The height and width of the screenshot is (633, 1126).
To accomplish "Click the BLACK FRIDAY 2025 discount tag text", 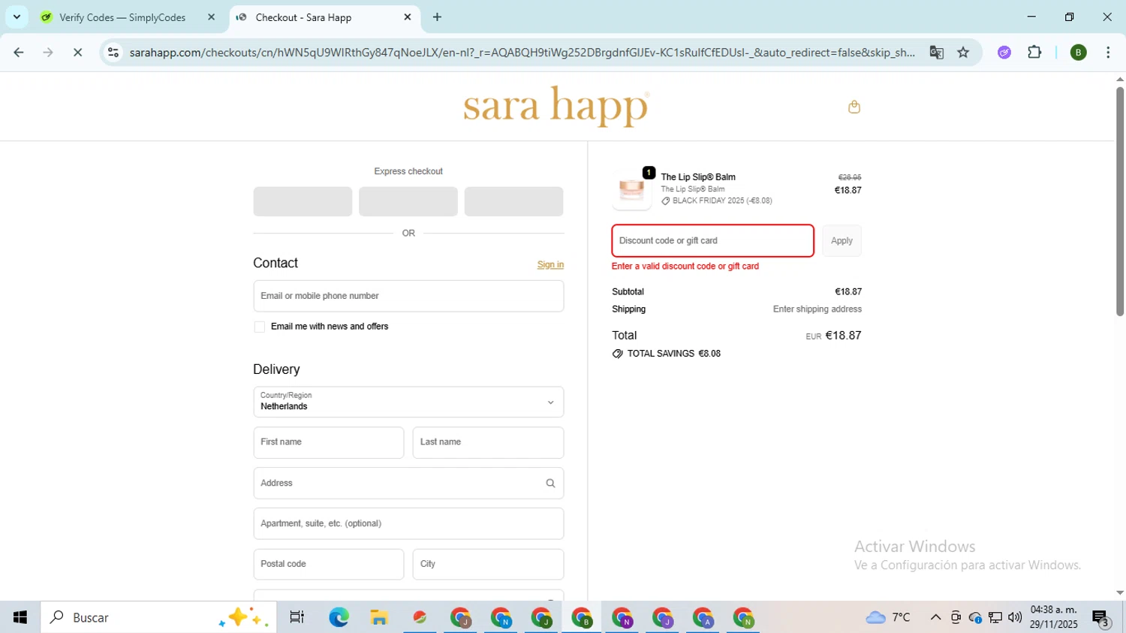I will point(722,201).
